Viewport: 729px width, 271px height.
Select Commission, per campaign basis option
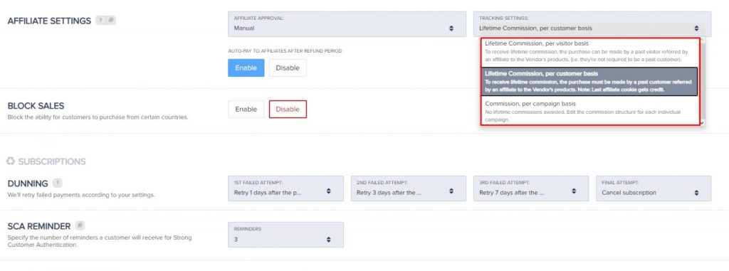[589, 111]
